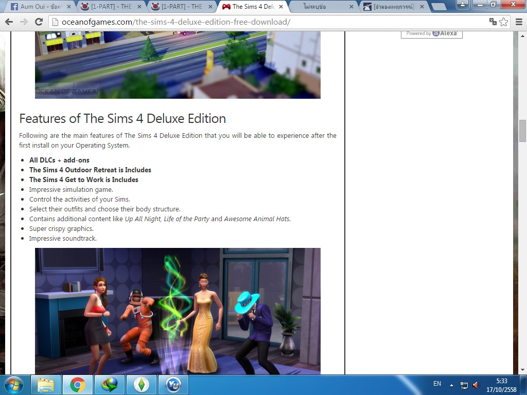Switch to Aum Oui Facebook tab
Screen dimensions: 527x395
coord(40,6)
